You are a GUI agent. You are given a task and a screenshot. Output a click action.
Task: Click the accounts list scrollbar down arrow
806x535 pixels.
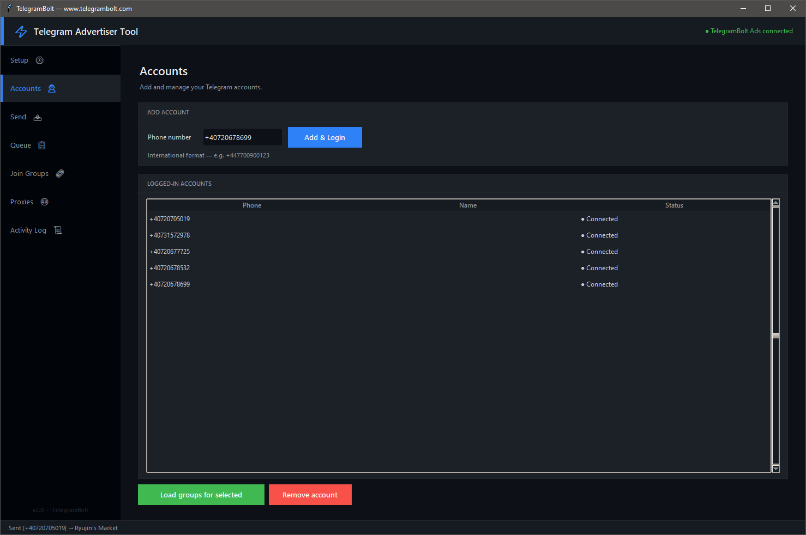[775, 469]
